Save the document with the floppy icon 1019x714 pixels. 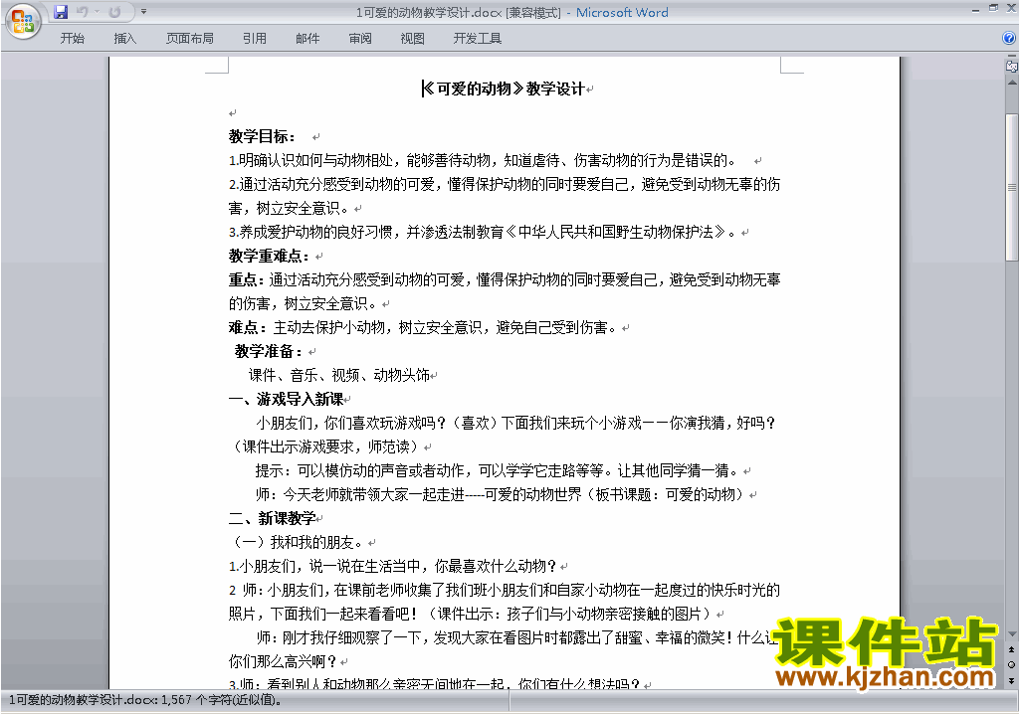(x=61, y=12)
